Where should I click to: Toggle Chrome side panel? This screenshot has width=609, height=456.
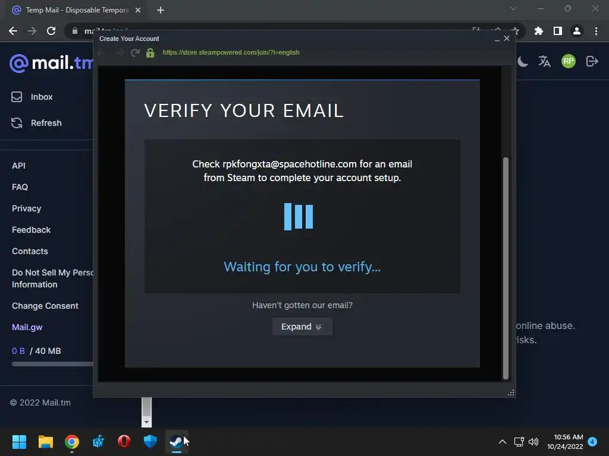point(558,31)
